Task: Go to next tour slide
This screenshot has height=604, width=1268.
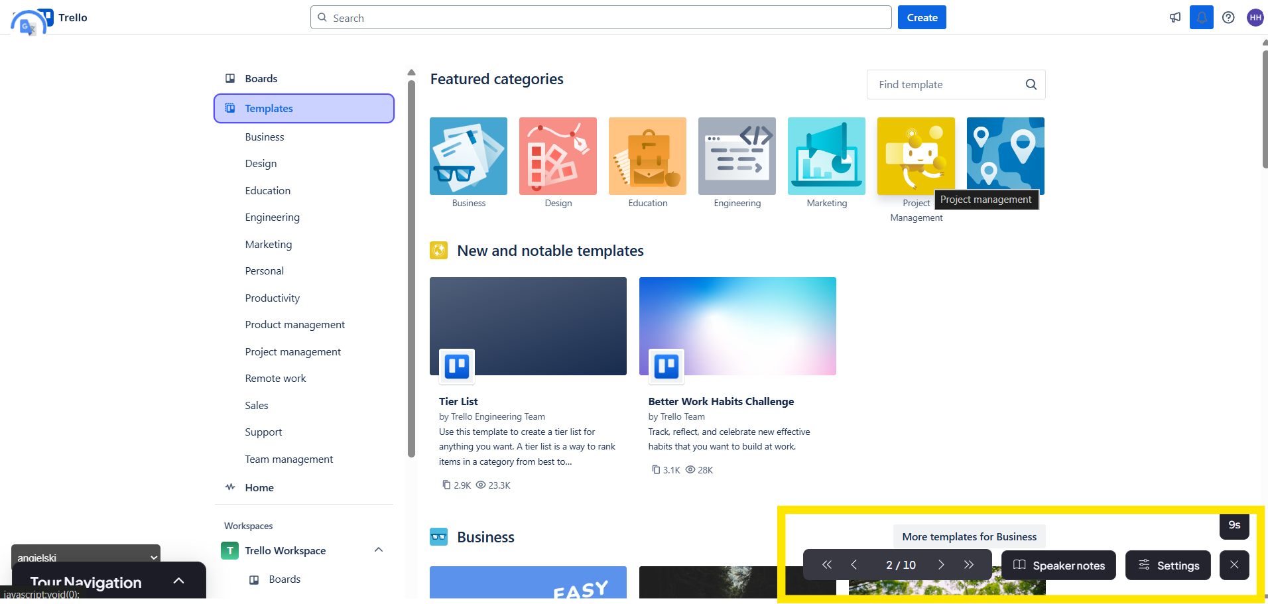Action: [x=941, y=565]
